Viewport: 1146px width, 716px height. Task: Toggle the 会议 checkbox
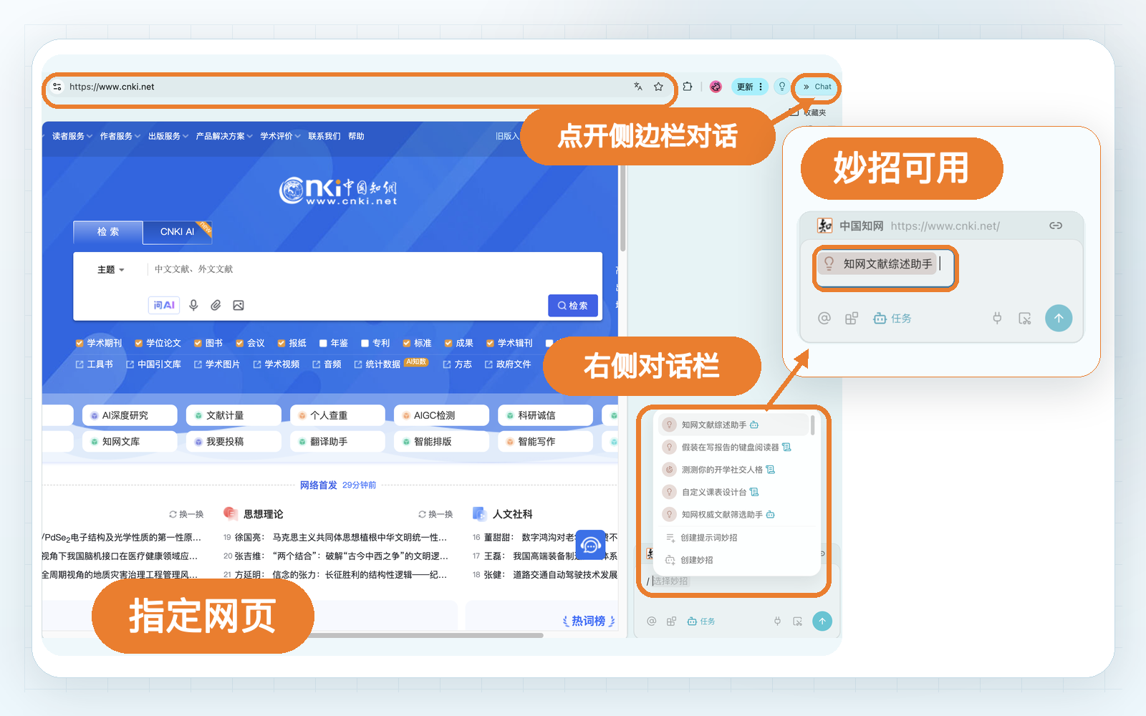point(240,343)
